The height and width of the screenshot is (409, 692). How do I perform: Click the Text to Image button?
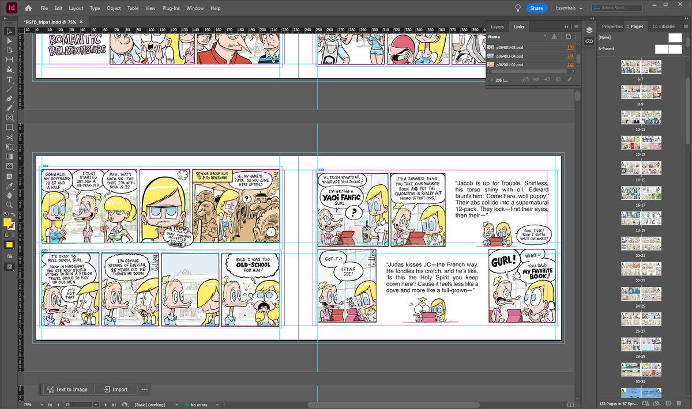[x=67, y=389]
